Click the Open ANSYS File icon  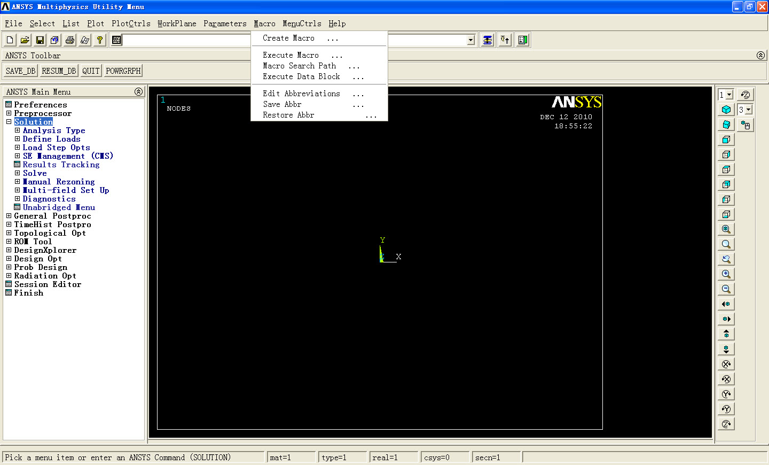(x=25, y=40)
